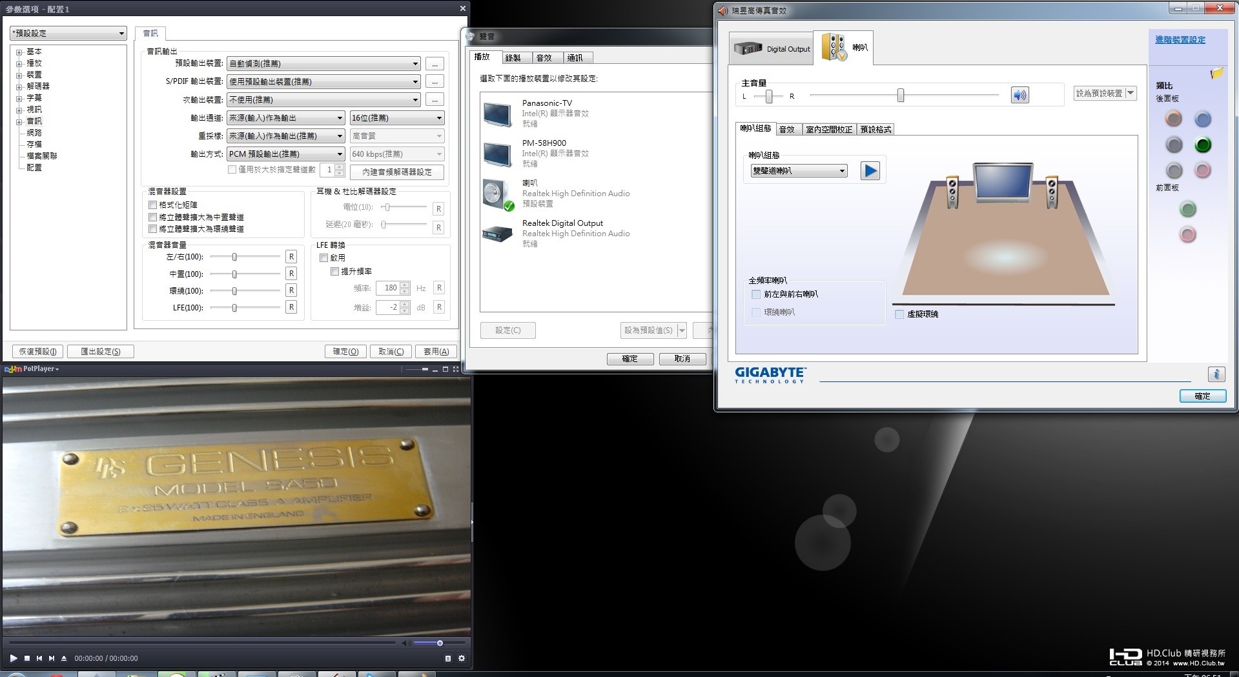This screenshot has width=1239, height=677.
Task: Open connector settings folder icon
Action: 1216,74
